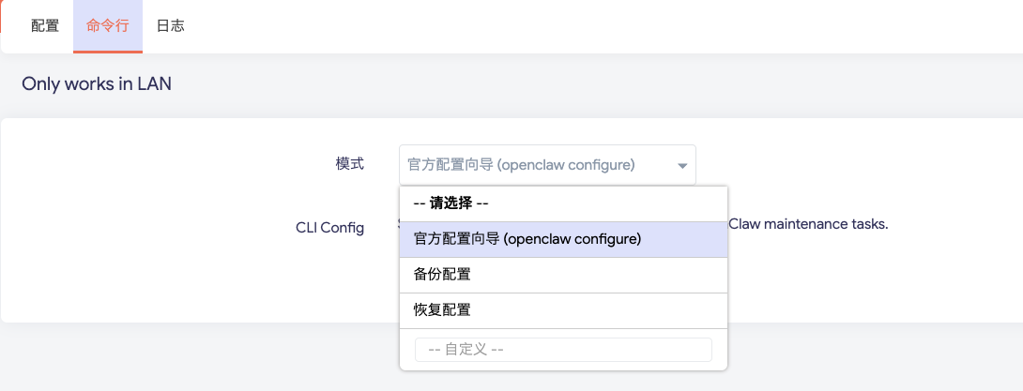
Task: Select the 命令行 tab
Action: 107,26
